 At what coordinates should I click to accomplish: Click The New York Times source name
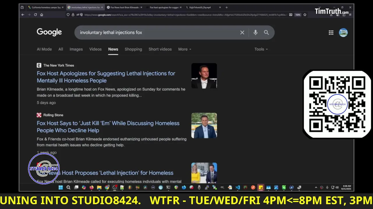59,65
